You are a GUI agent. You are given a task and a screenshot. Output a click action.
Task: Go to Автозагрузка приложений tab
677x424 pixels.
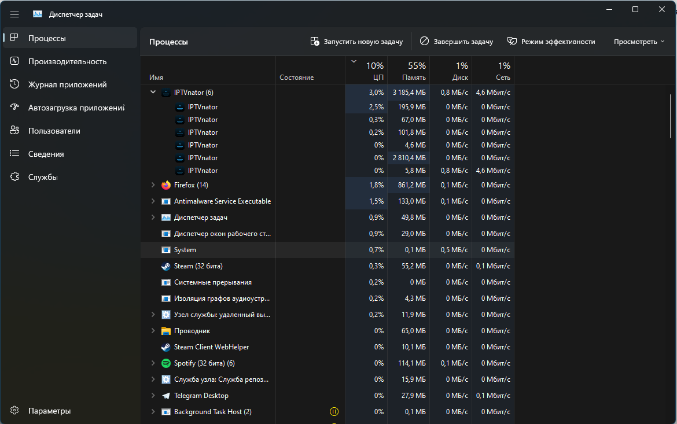pos(70,108)
